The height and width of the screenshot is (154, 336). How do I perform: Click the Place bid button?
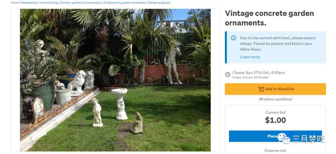tap(275, 136)
